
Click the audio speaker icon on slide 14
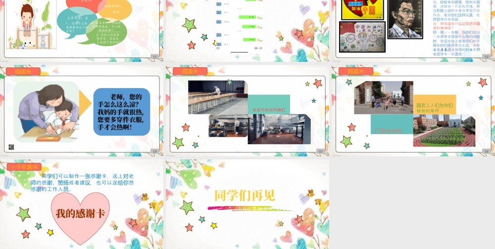[x=11, y=148]
